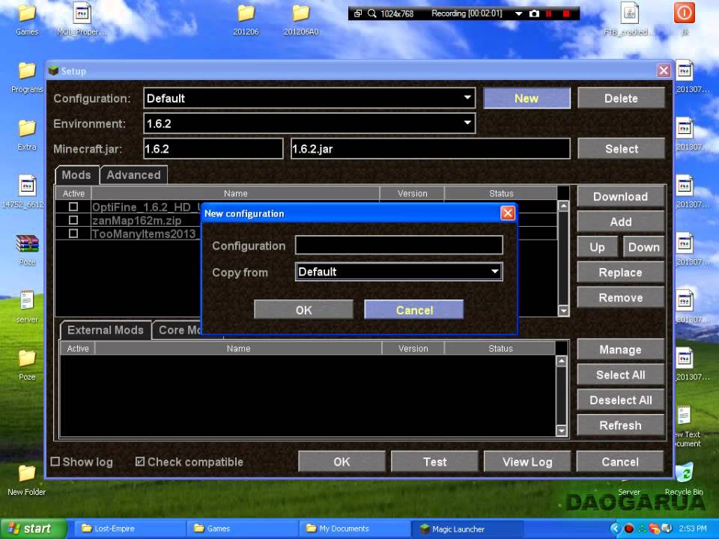Open the 14752_6612 desktop file icon
This screenshot has width=719, height=539.
[27, 186]
